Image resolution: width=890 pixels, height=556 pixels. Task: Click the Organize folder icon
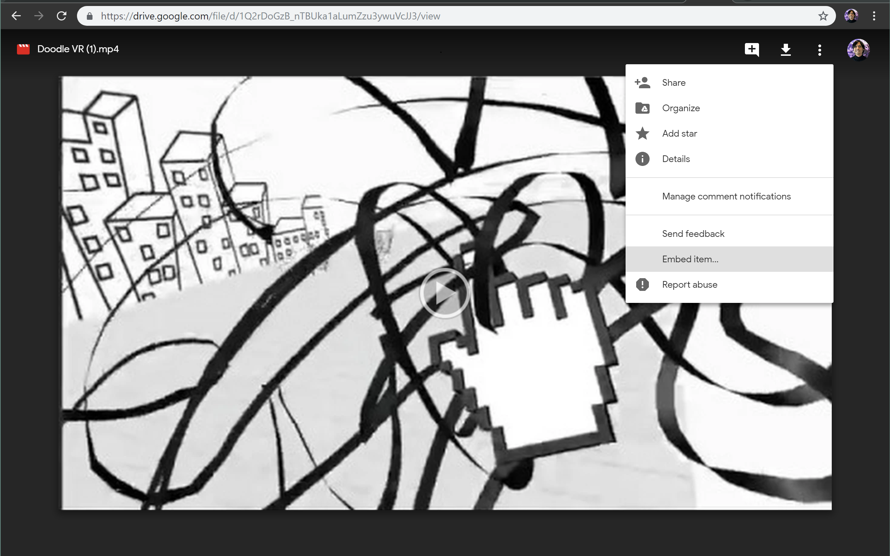(643, 108)
